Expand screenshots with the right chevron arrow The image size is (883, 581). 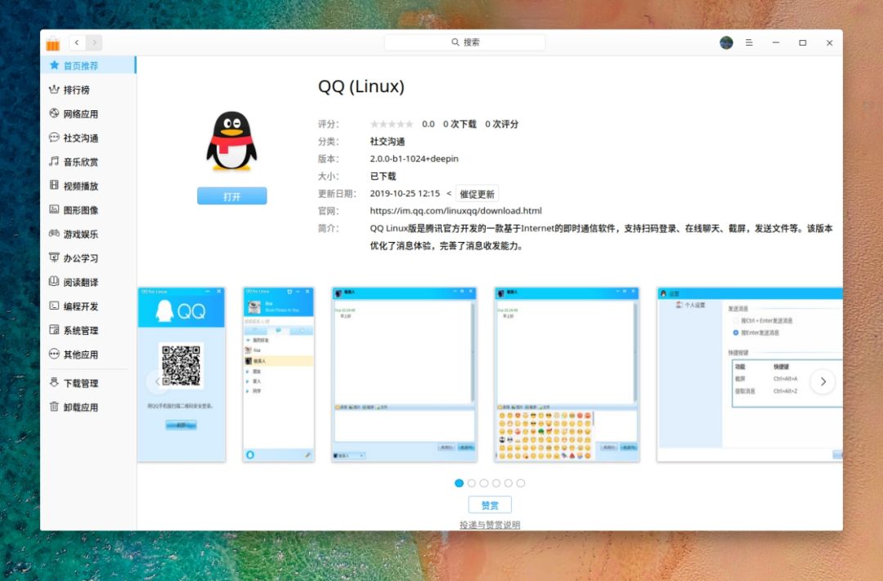[x=823, y=381]
